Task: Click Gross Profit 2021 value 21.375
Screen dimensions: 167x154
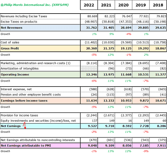Action: tap(109, 48)
